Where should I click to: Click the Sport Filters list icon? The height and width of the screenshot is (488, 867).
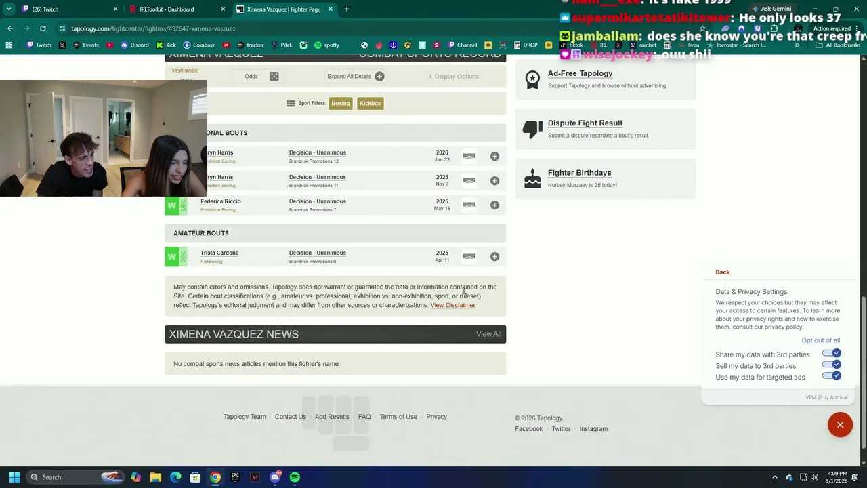tap(291, 103)
